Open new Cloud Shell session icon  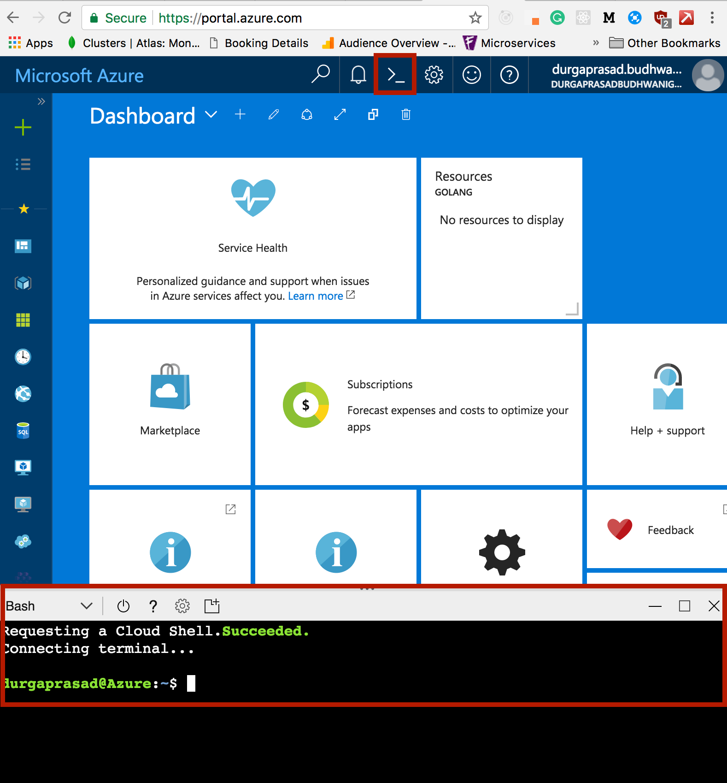[x=212, y=606]
